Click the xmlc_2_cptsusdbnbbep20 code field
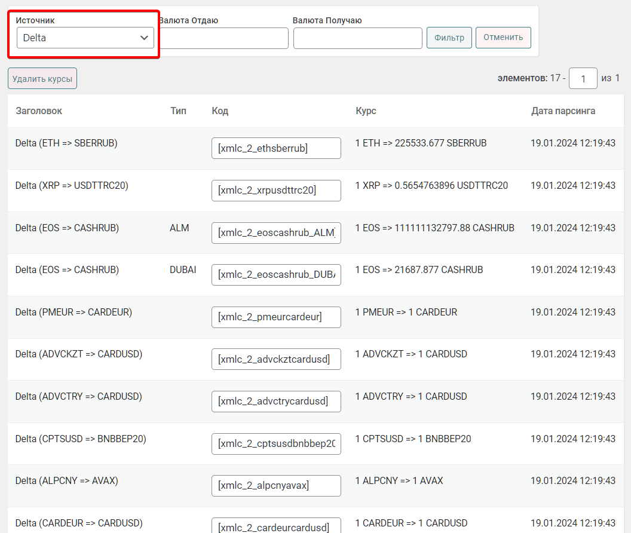The height and width of the screenshot is (533, 631). (x=276, y=444)
